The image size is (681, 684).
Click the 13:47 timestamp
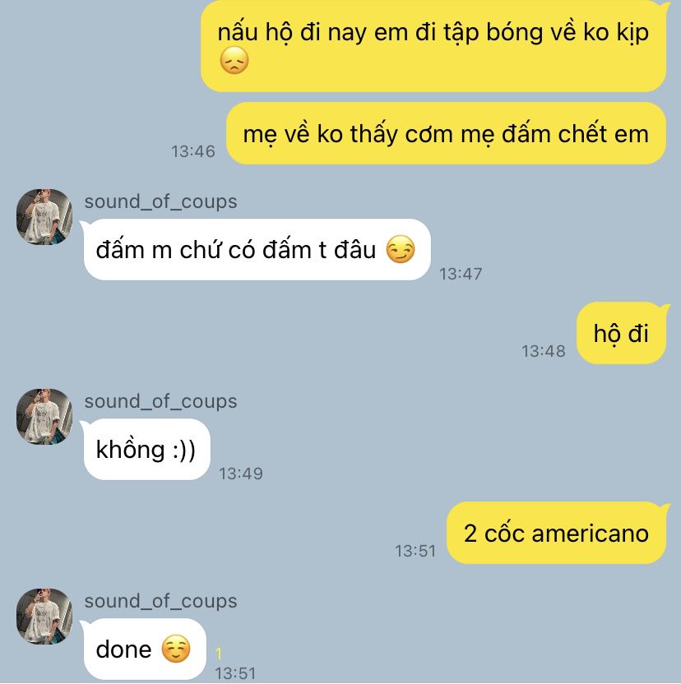click(461, 274)
